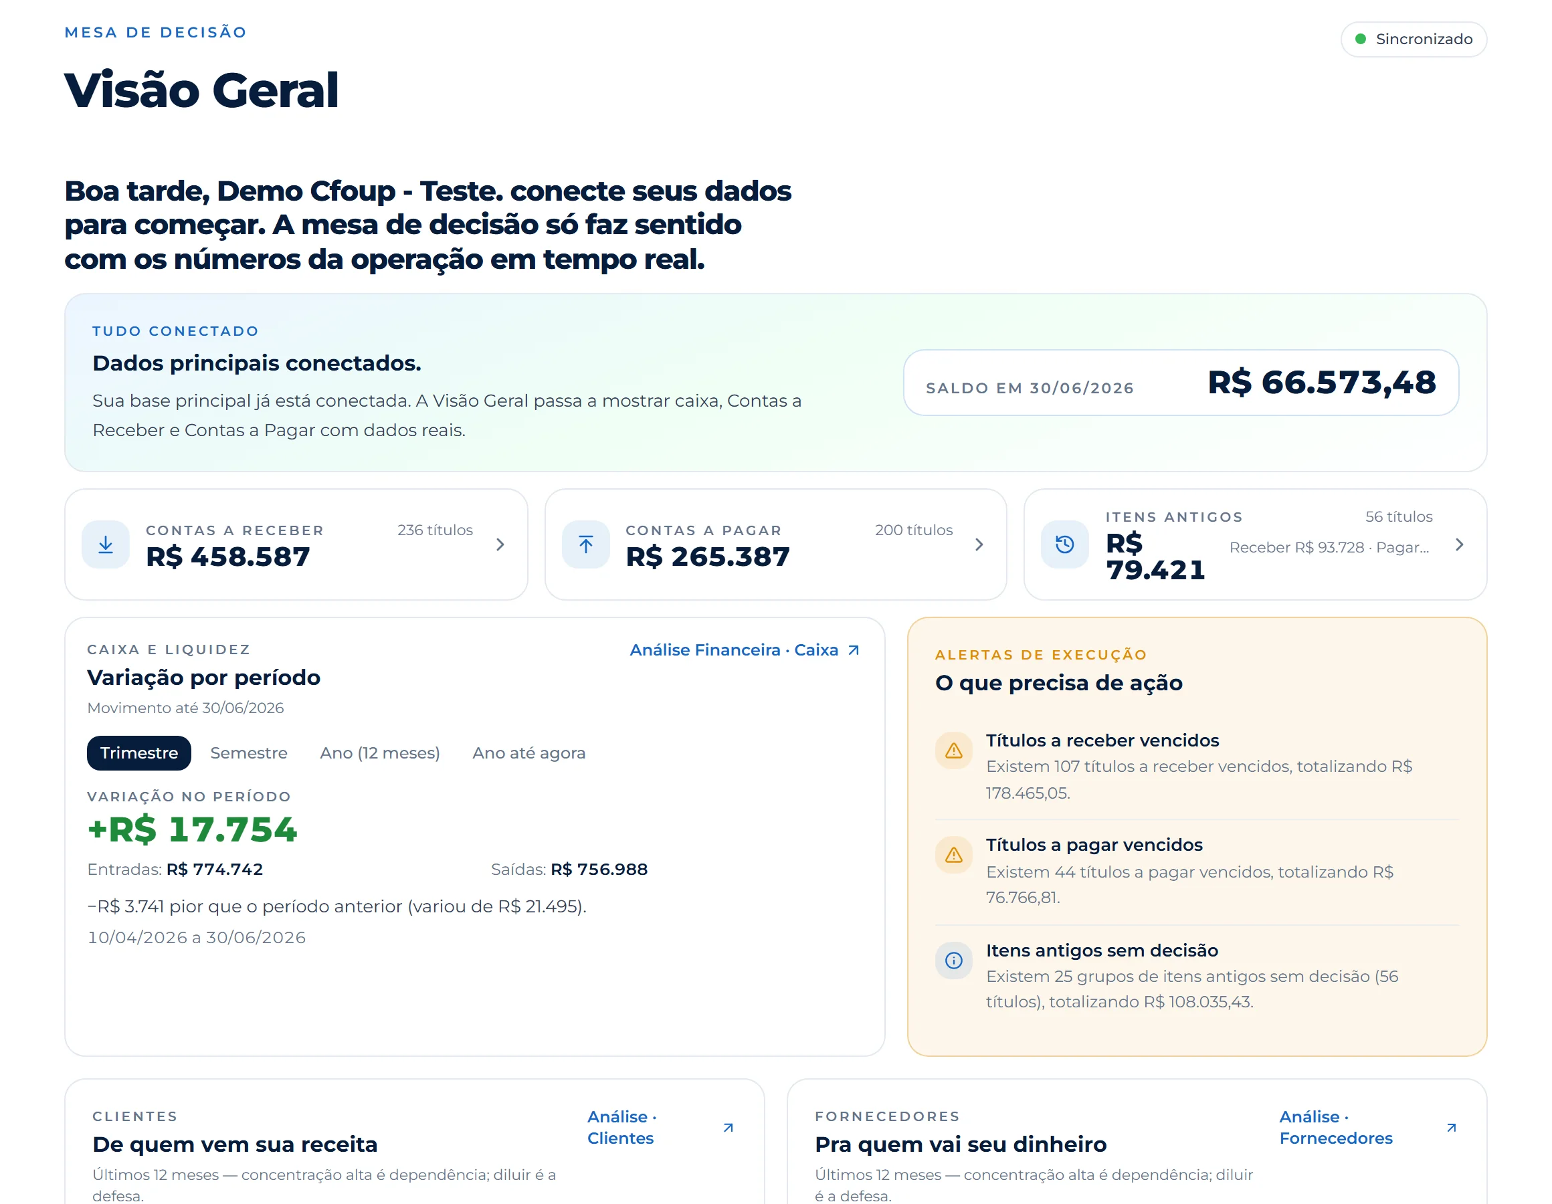Click the Movimento até 30/06/2026 subtitle
The image size is (1552, 1204).
coord(185,708)
